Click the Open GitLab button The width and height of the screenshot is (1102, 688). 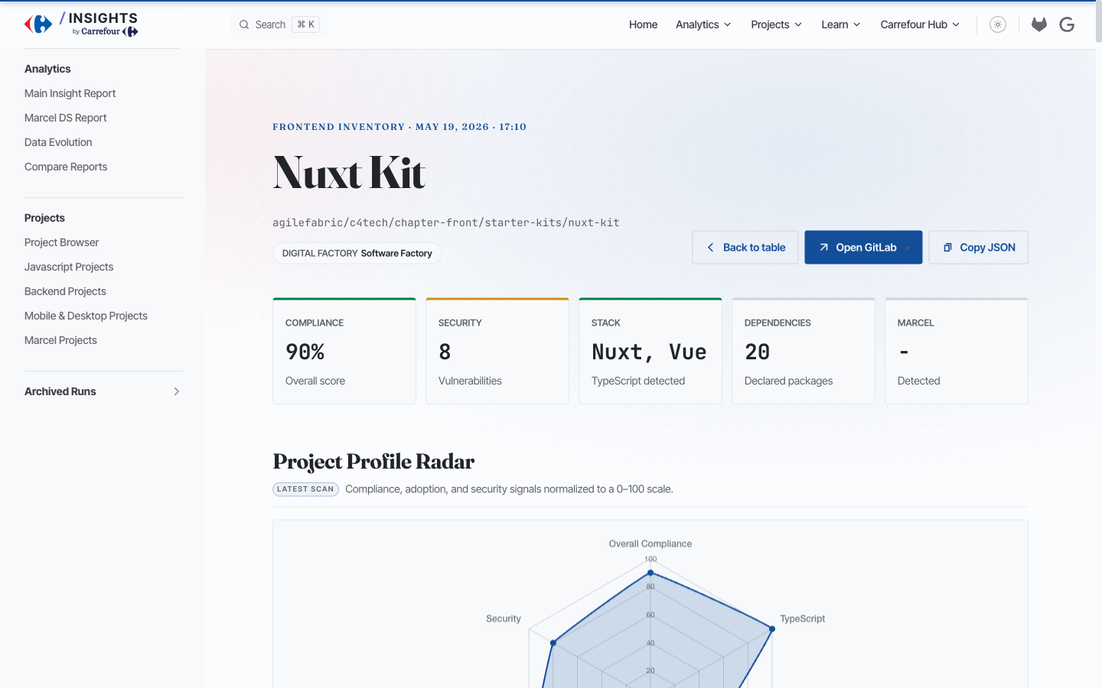click(863, 248)
